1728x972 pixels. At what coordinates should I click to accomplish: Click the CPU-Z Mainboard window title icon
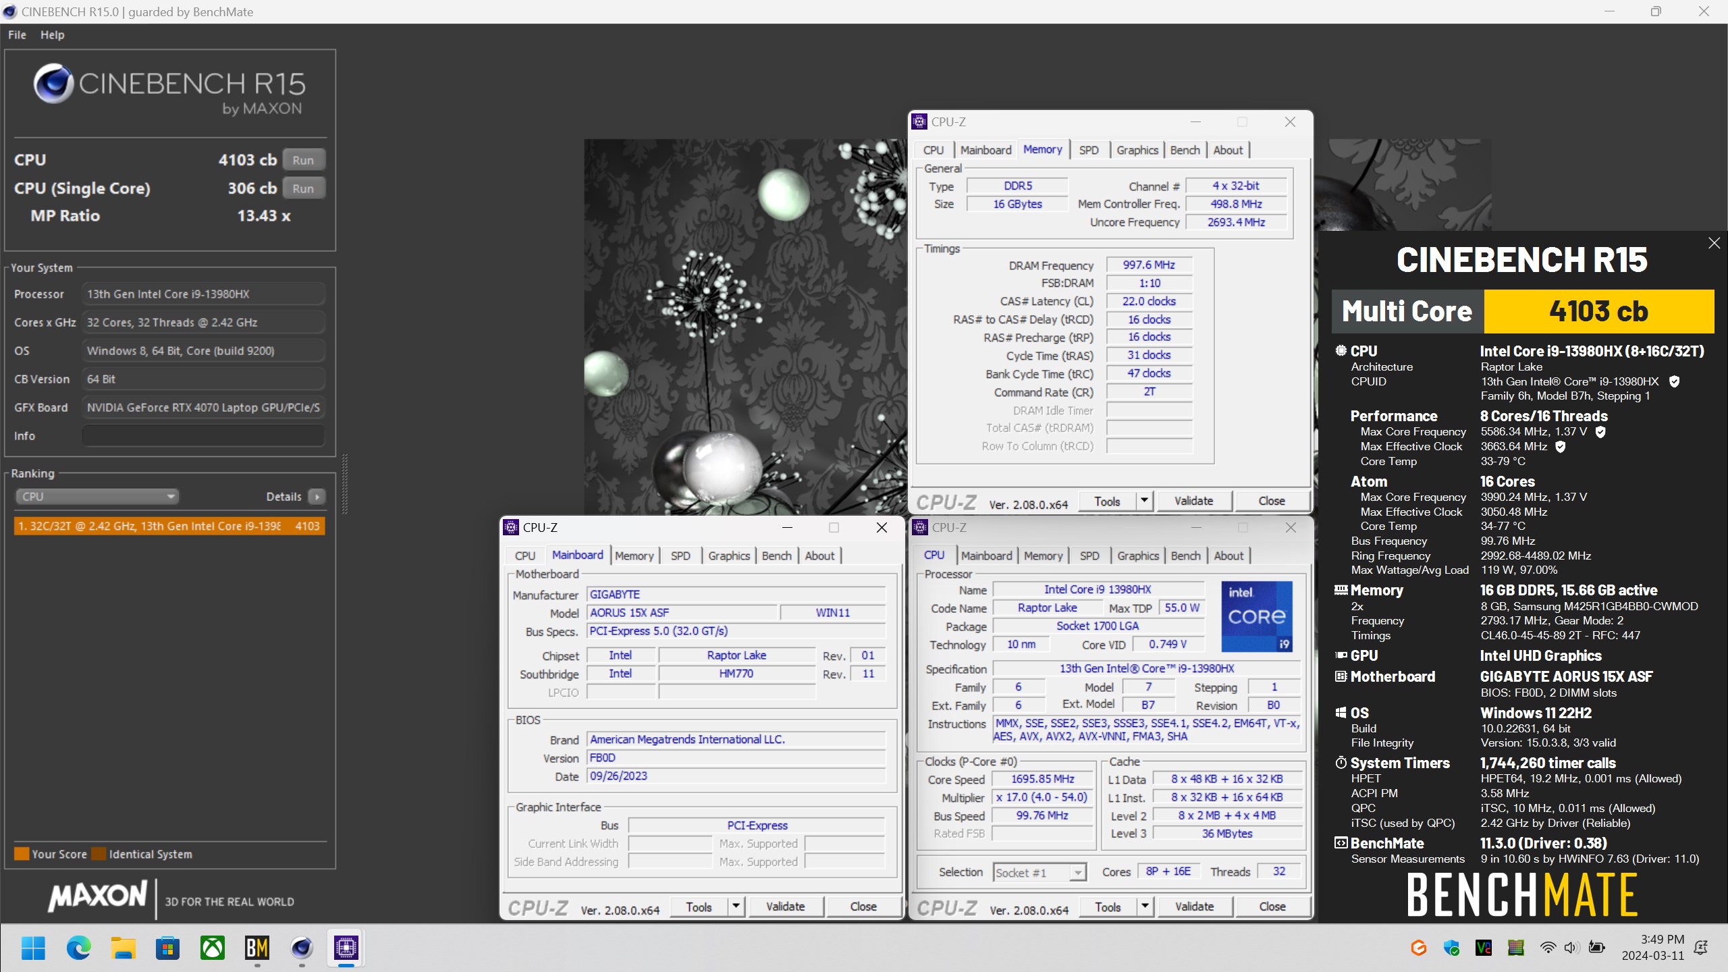511,527
